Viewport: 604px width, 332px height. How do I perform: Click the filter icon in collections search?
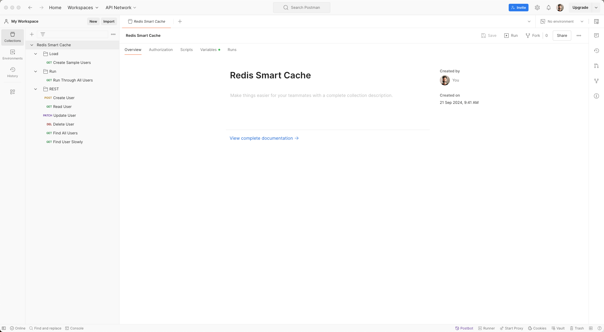(x=43, y=34)
